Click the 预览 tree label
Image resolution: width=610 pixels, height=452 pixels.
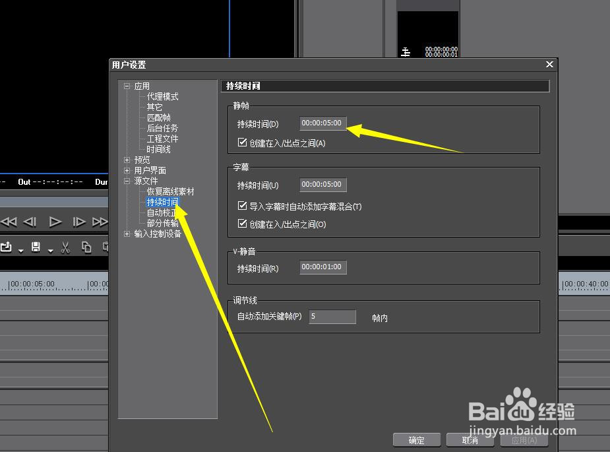coord(142,160)
